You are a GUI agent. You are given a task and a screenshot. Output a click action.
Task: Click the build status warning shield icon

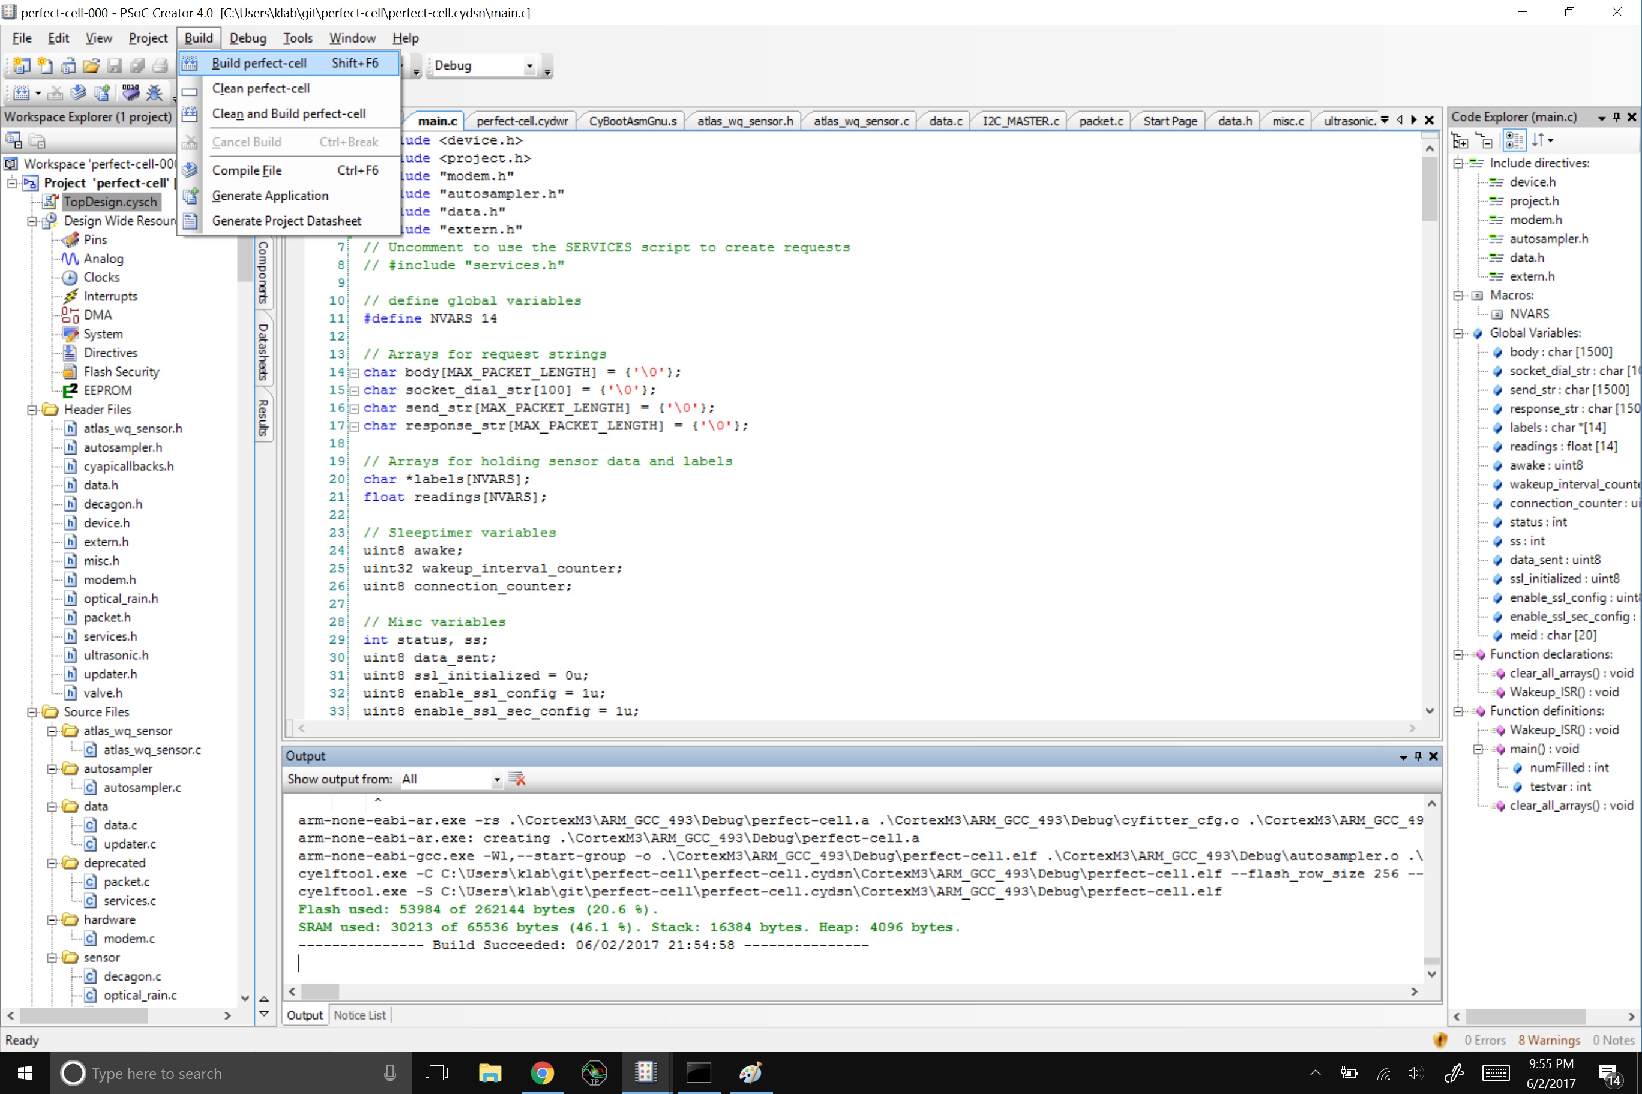click(x=1440, y=1039)
